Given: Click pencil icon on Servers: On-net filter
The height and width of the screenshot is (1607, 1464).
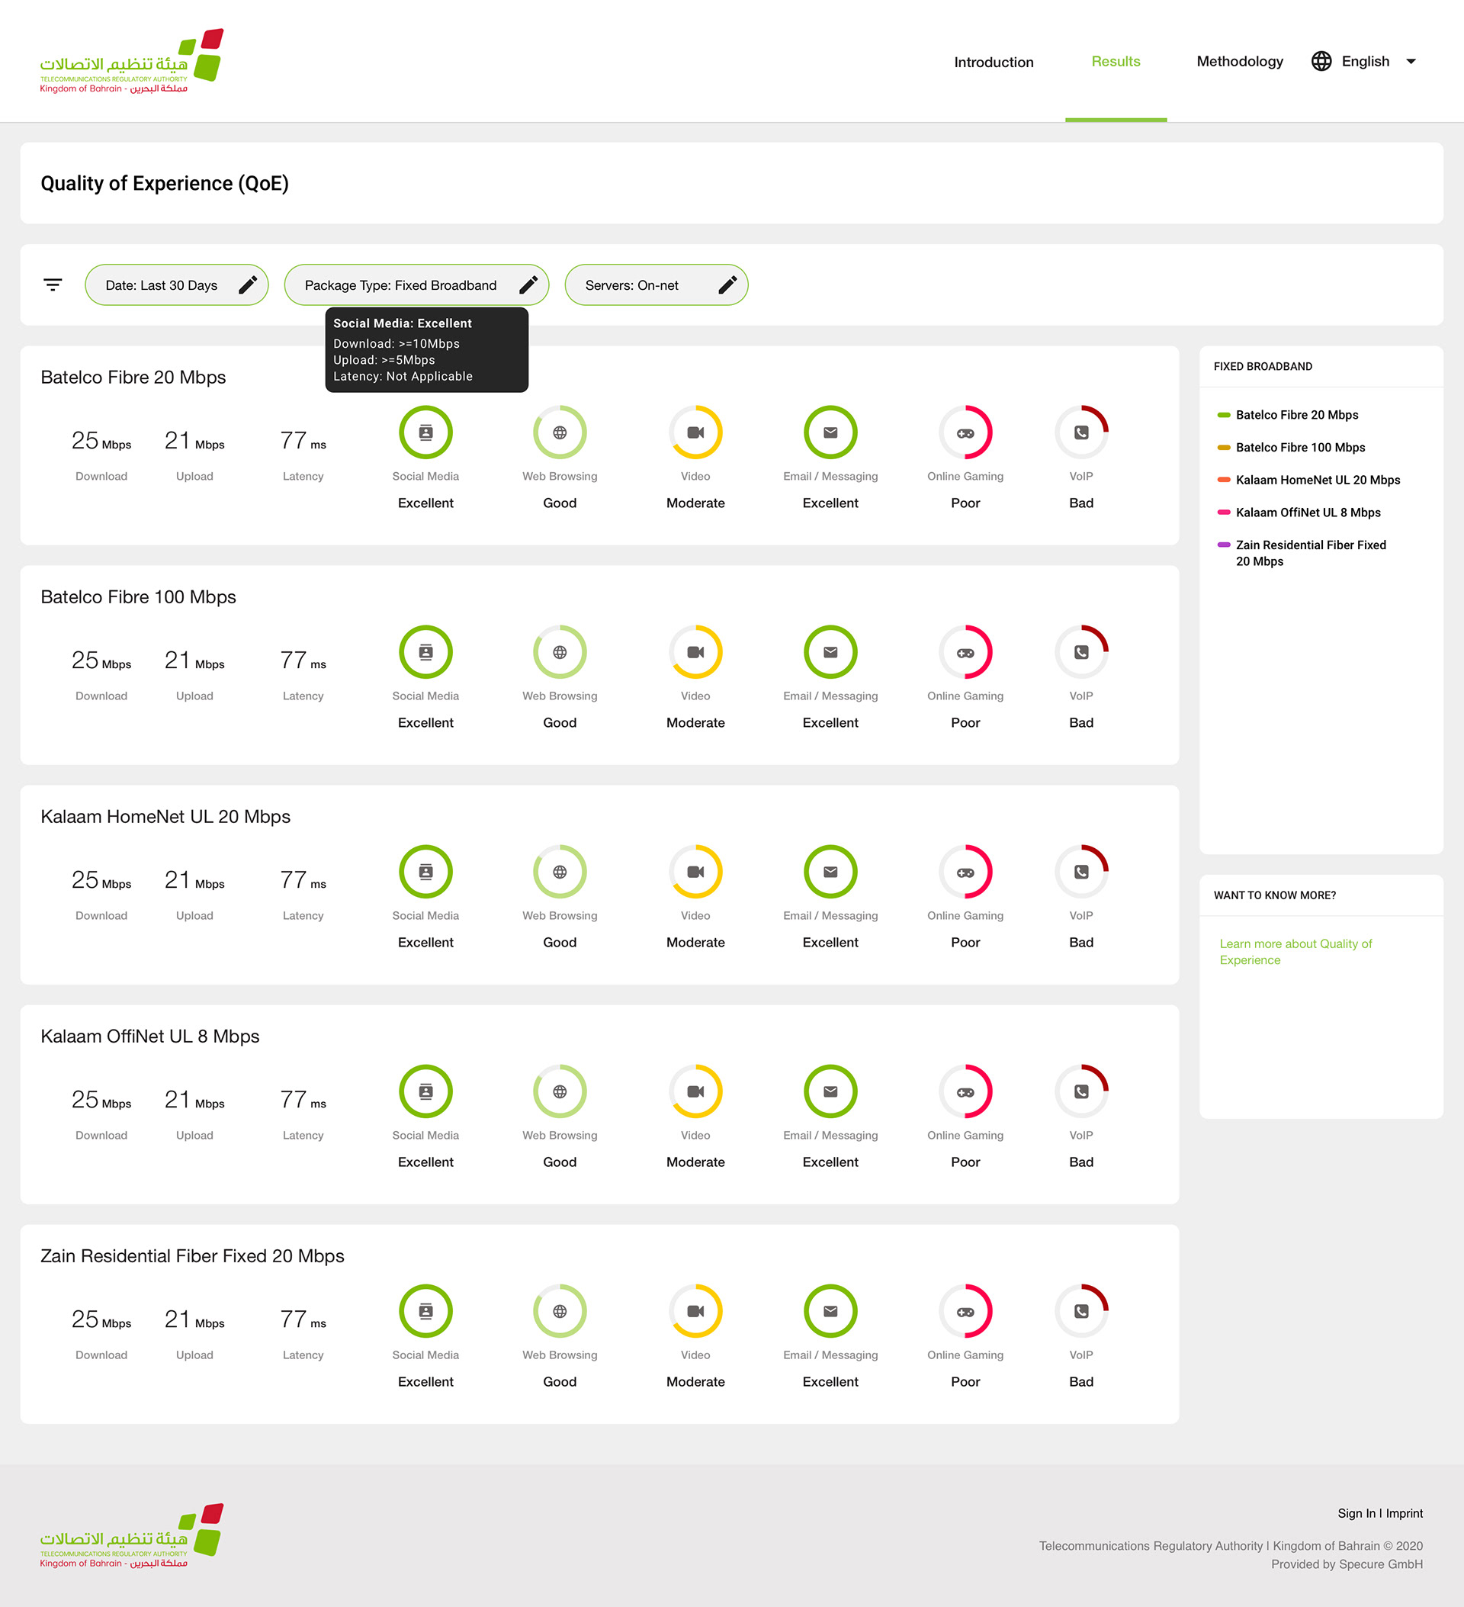Looking at the screenshot, I should (x=727, y=284).
